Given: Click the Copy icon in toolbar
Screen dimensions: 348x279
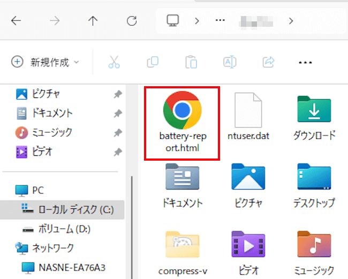Looking at the screenshot, I should coord(153,62).
